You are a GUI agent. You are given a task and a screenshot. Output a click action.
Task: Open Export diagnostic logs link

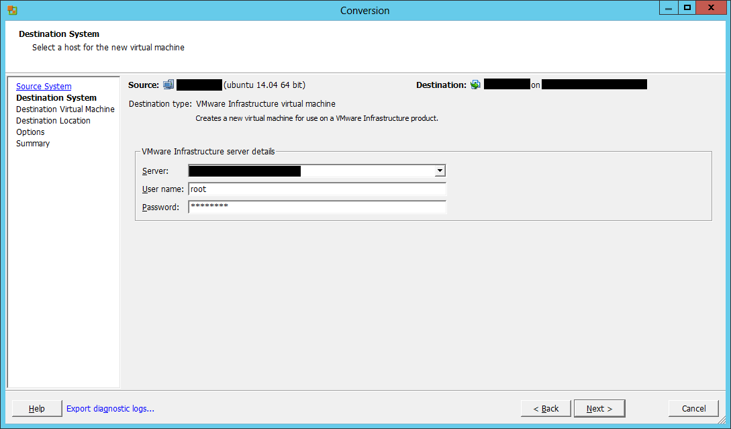pos(111,408)
